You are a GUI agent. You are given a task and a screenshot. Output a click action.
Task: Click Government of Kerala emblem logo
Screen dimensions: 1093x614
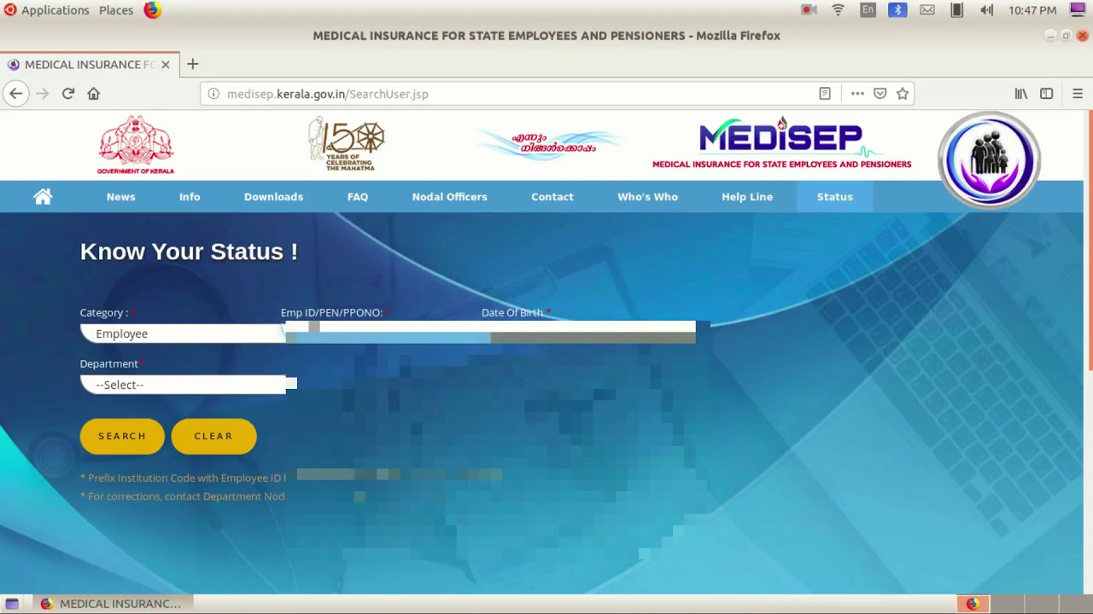pyautogui.click(x=136, y=145)
